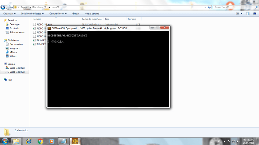Select the tasm20 breadcrumb segment

point(55,7)
